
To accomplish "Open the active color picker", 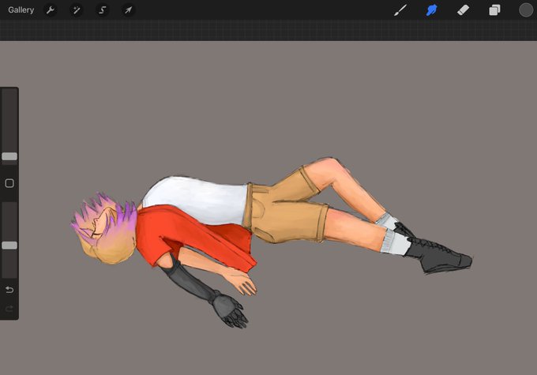I will [526, 10].
